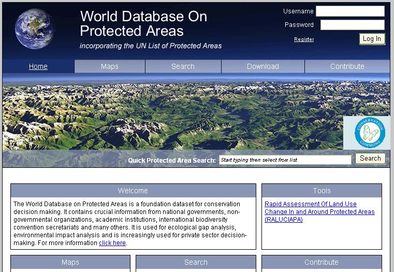Image resolution: width=394 pixels, height=272 pixels.
Task: Open the Contribute navigation tab
Action: pyautogui.click(x=347, y=66)
